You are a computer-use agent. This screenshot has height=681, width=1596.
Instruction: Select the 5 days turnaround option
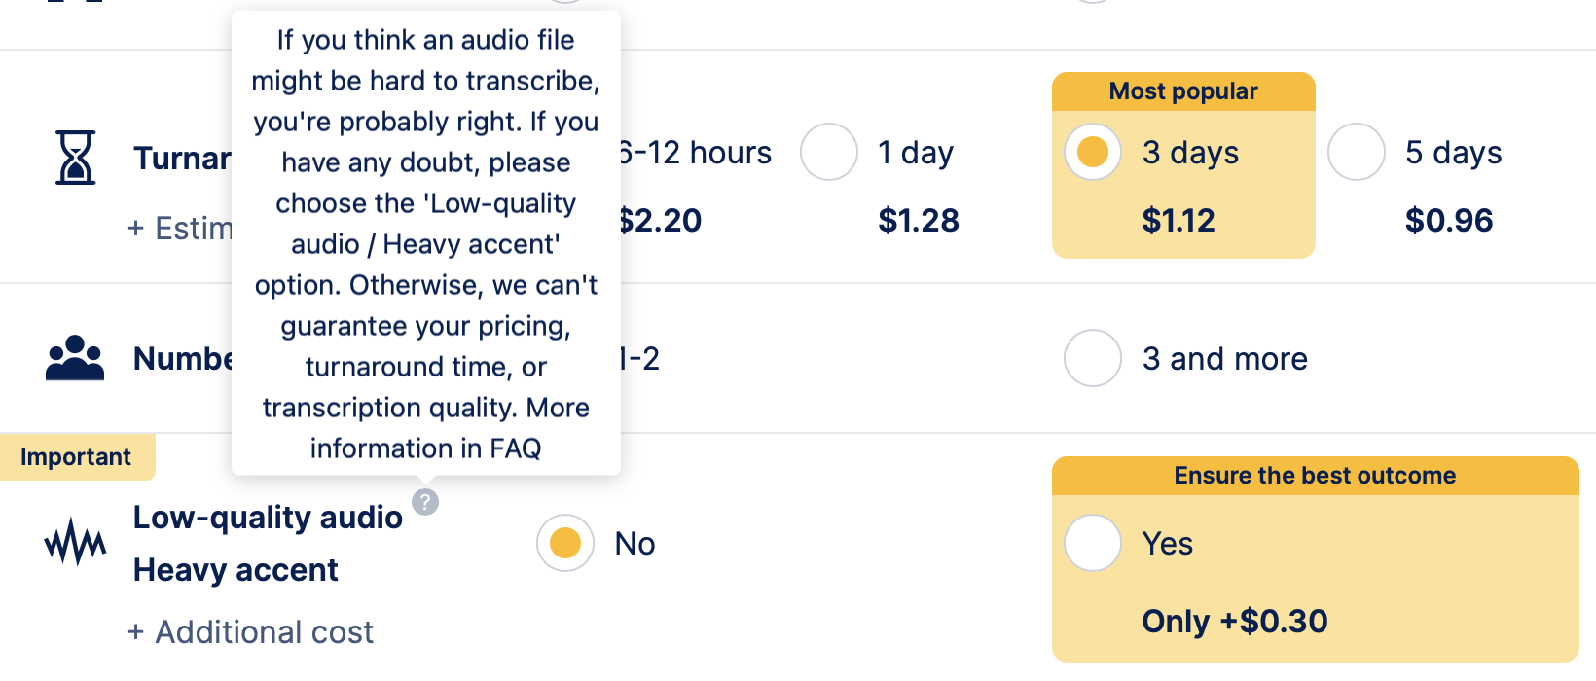pyautogui.click(x=1356, y=152)
